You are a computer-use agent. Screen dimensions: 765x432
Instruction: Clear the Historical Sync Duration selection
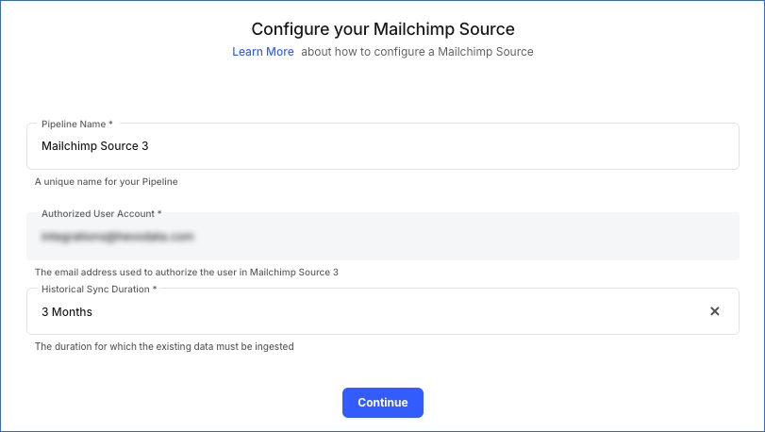click(x=714, y=311)
